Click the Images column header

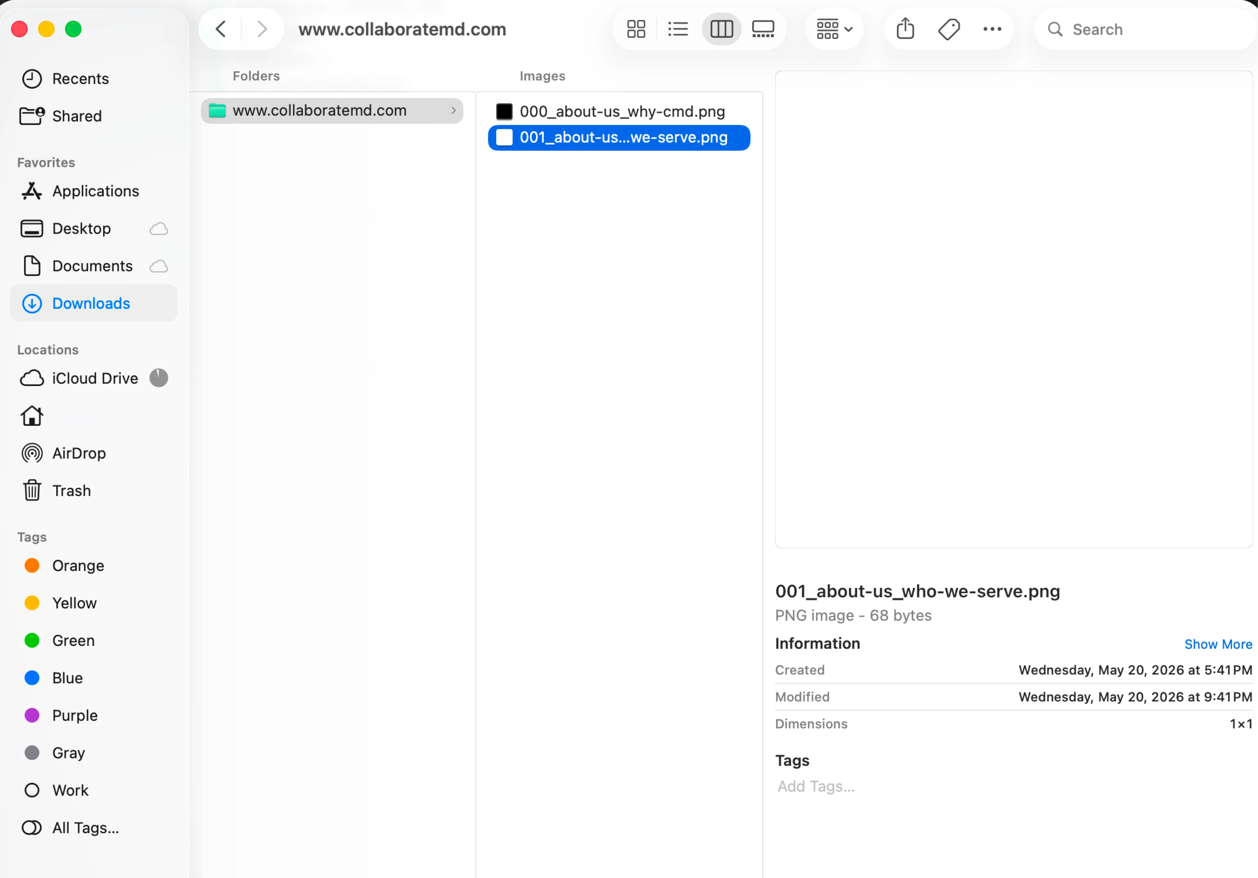[x=543, y=76]
